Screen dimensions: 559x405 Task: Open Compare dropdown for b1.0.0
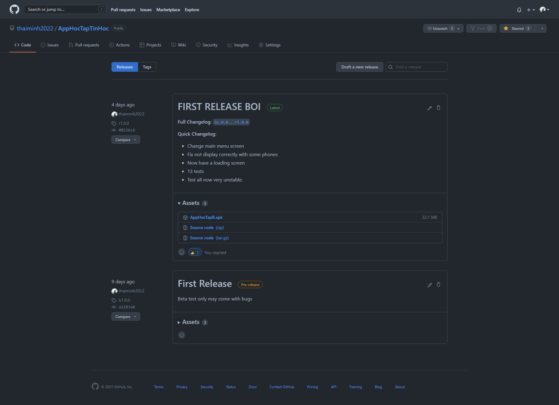click(x=126, y=316)
